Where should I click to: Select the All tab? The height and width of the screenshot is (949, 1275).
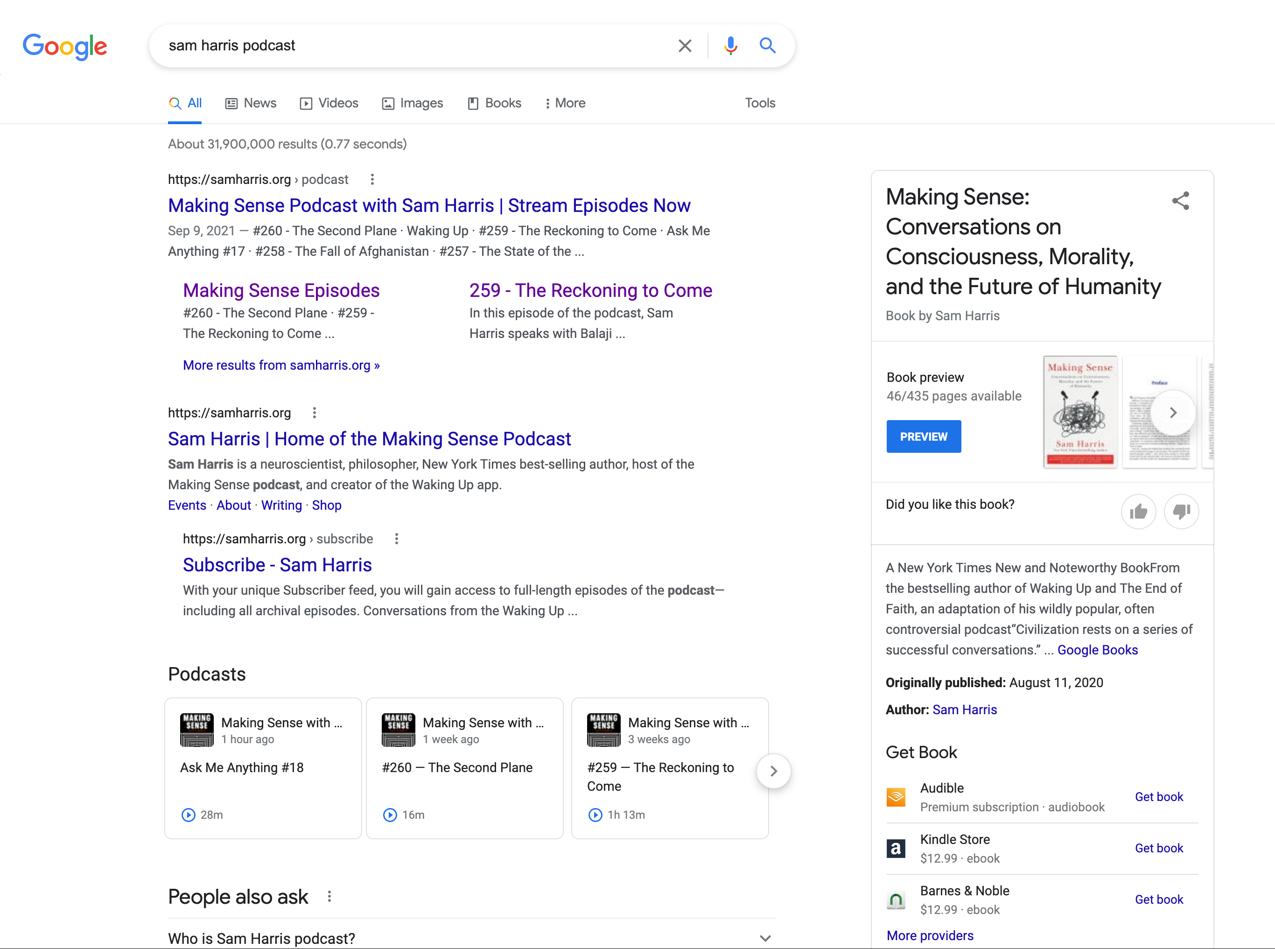(185, 104)
